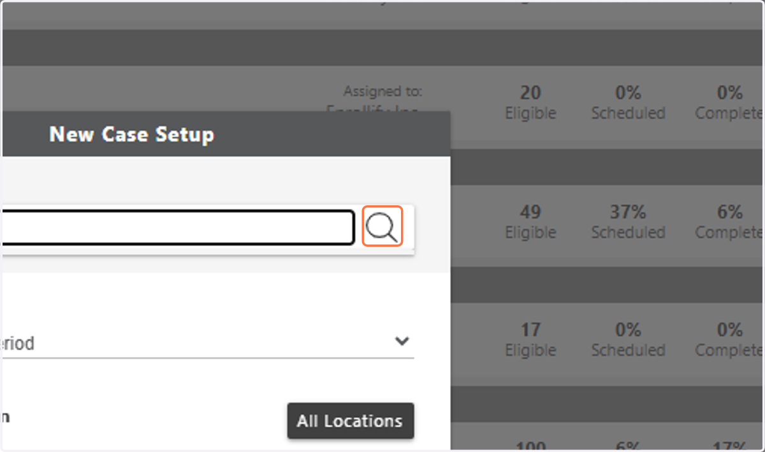This screenshot has width=765, height=452.
Task: Click the New Case Setup title
Action: (x=132, y=135)
